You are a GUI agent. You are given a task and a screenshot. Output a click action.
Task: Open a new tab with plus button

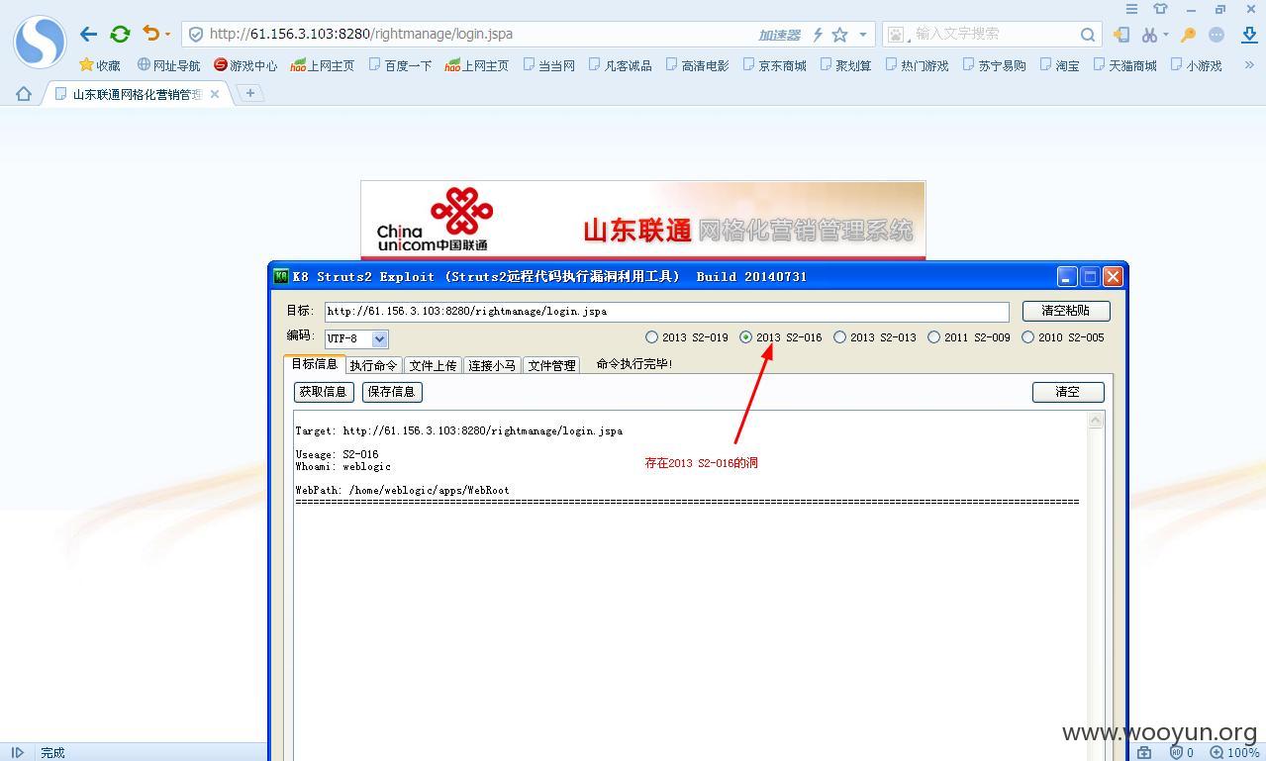pos(250,93)
